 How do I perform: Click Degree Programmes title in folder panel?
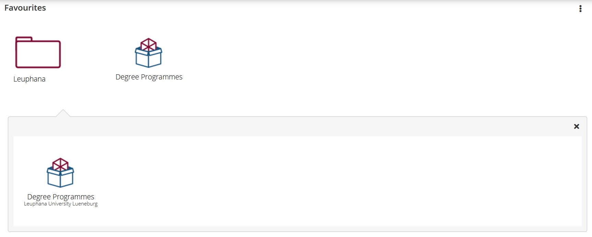pos(61,197)
